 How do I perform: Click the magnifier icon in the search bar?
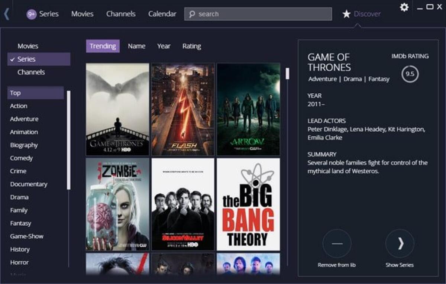click(x=192, y=14)
